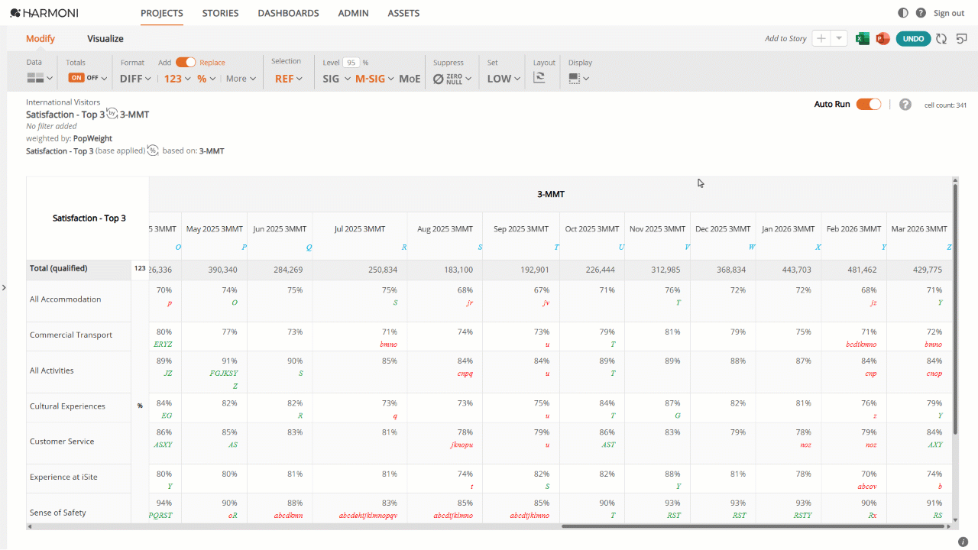978x550 pixels.
Task: Toggle the dark/light contrast theme icon
Action: tap(903, 13)
